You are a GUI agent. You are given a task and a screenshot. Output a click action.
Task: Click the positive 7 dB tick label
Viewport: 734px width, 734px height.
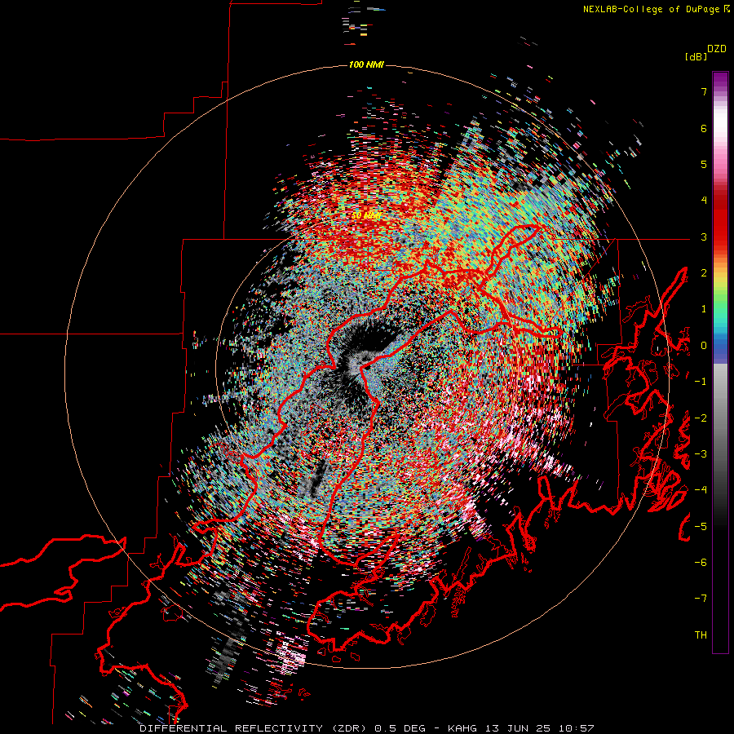[x=704, y=91]
